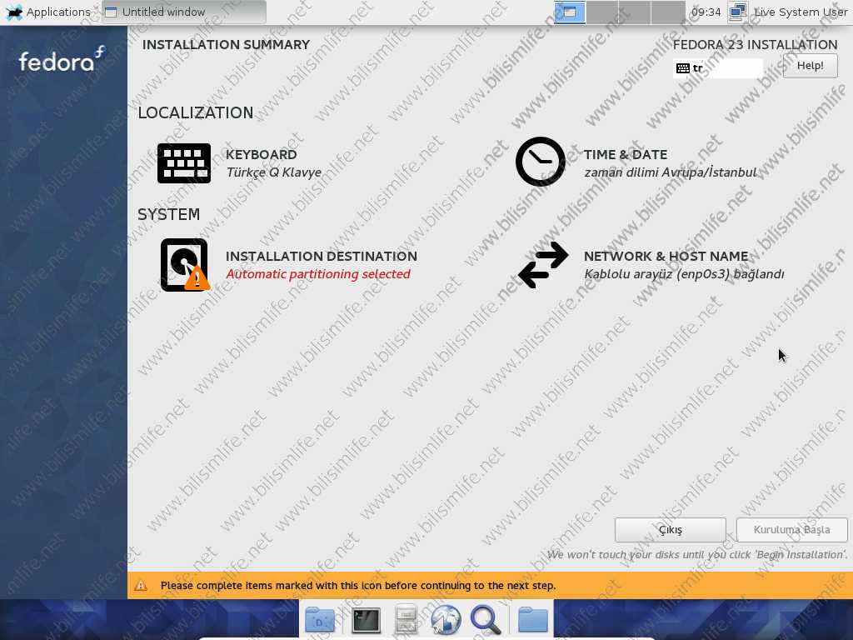The image size is (853, 640).
Task: Open the TIME & DATE label
Action: coord(626,154)
